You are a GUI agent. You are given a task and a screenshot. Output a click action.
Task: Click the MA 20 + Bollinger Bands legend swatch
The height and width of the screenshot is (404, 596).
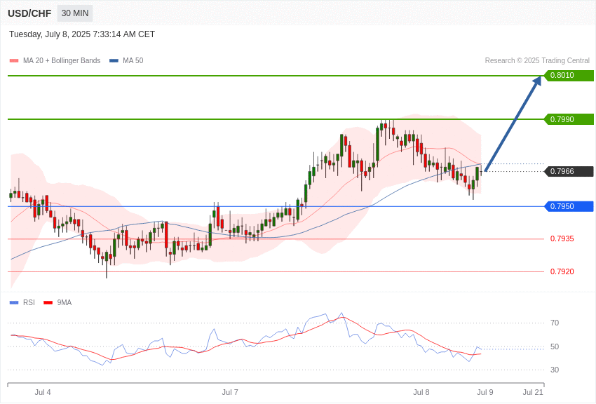[14, 61]
